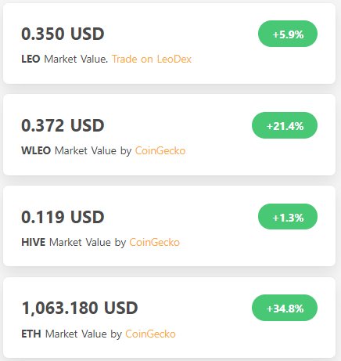
Task: Open CoinGecko link for HIVE value
Action: point(154,242)
